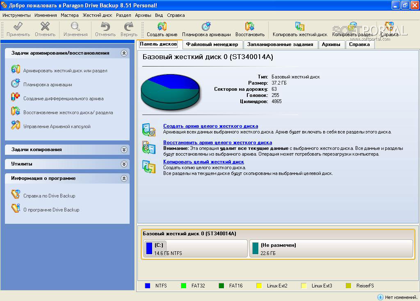Image resolution: width=420 pixels, height=301 pixels.
Task: Click Копировать целый жесткий диск link
Action: 203,162
